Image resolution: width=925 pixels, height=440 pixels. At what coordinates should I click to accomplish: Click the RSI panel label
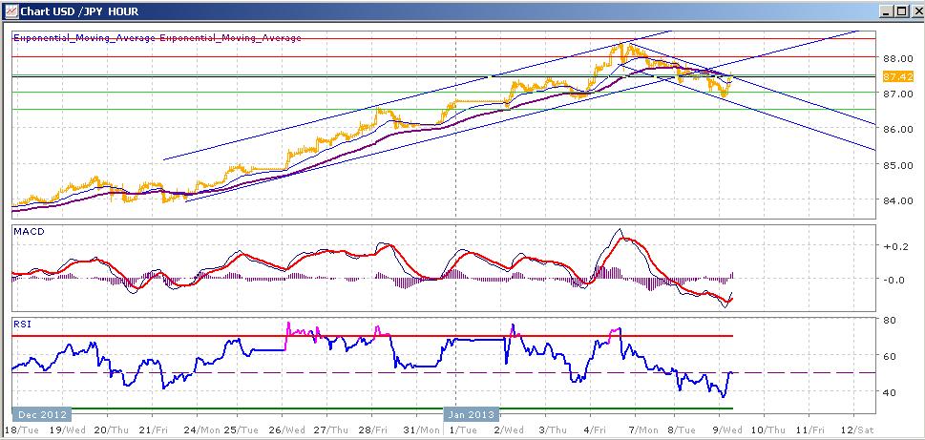(20, 324)
